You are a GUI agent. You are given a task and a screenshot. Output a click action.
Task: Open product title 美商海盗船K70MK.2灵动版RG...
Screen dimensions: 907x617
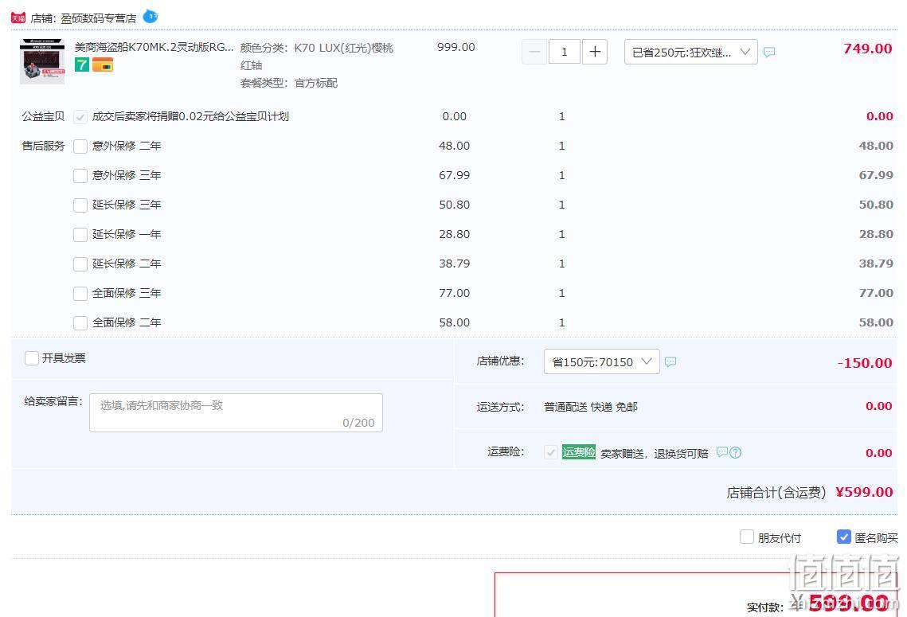click(x=154, y=47)
